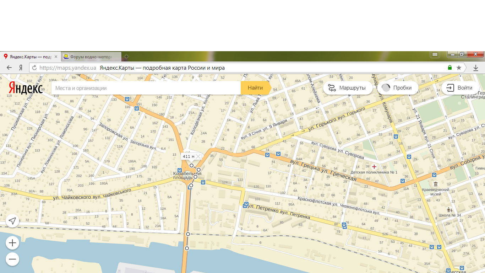Close the 411 м ruler measurement
Screen dimensions: 485x273
pos(198,156)
